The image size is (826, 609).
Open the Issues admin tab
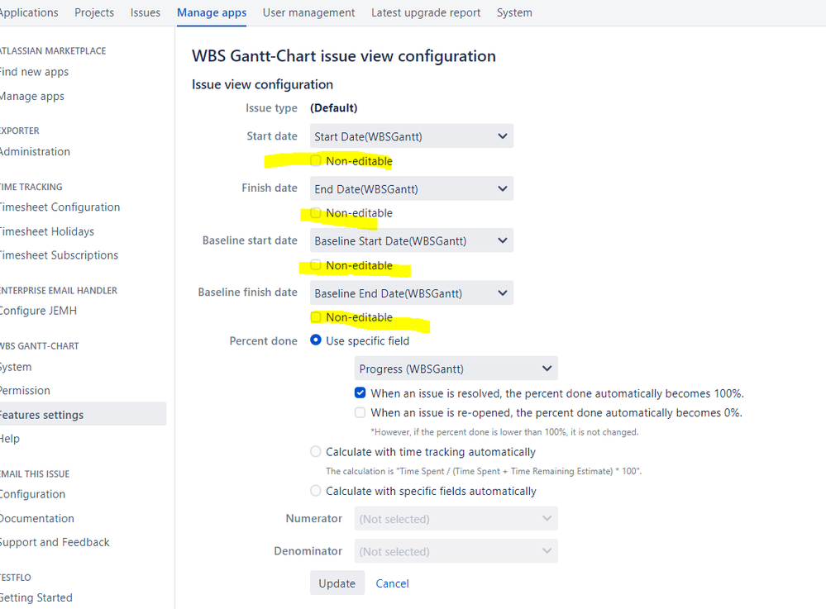click(x=146, y=12)
